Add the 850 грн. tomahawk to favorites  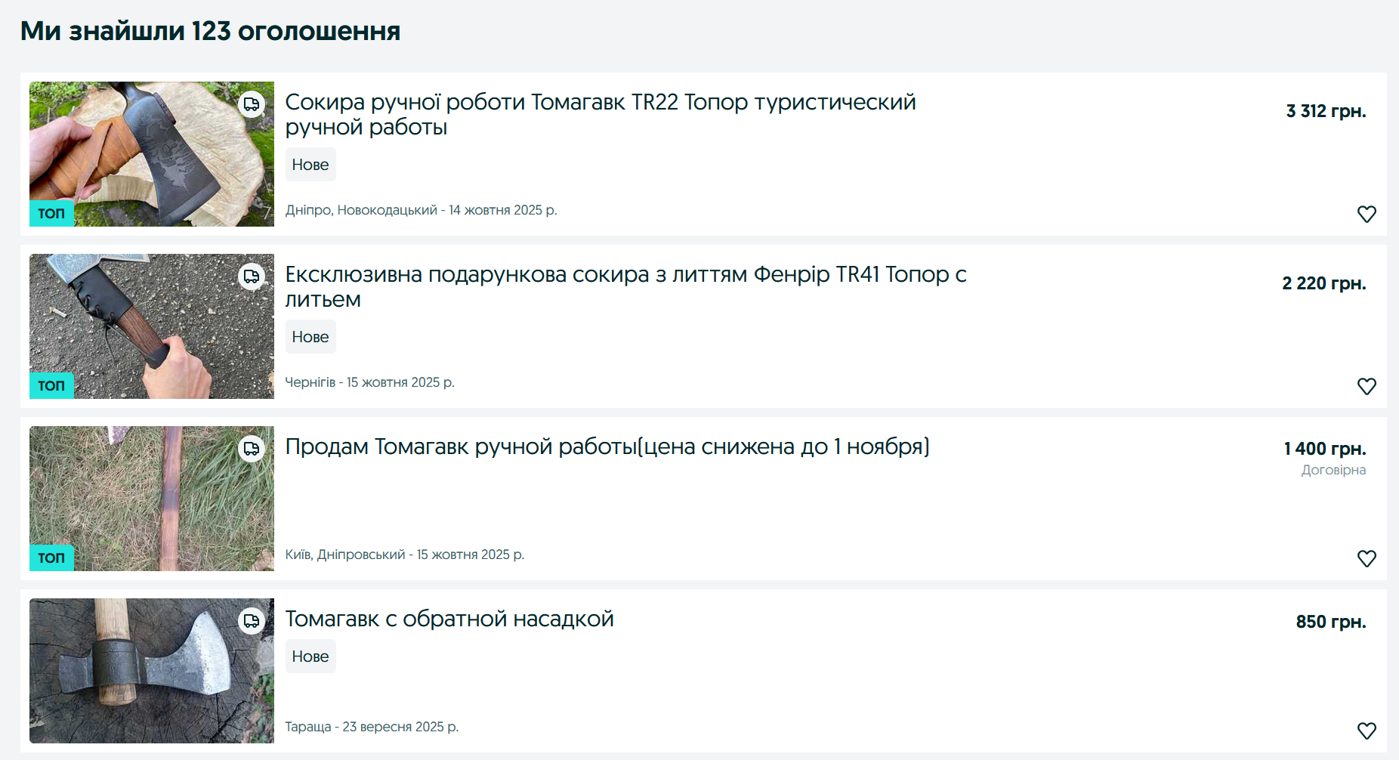click(1367, 731)
